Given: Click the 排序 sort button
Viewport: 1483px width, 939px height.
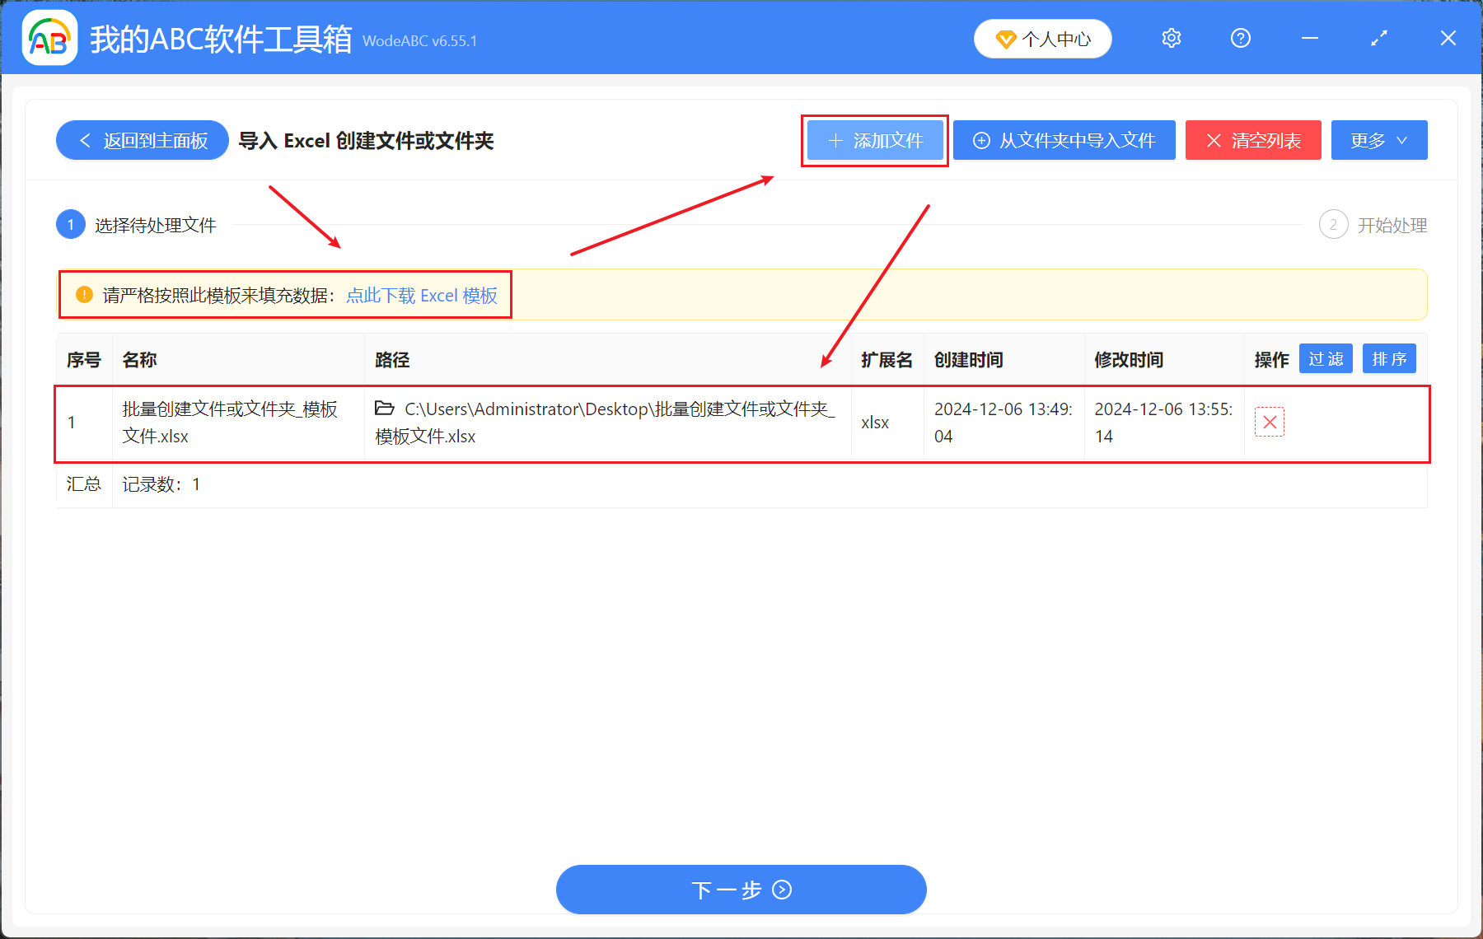Looking at the screenshot, I should tap(1389, 358).
